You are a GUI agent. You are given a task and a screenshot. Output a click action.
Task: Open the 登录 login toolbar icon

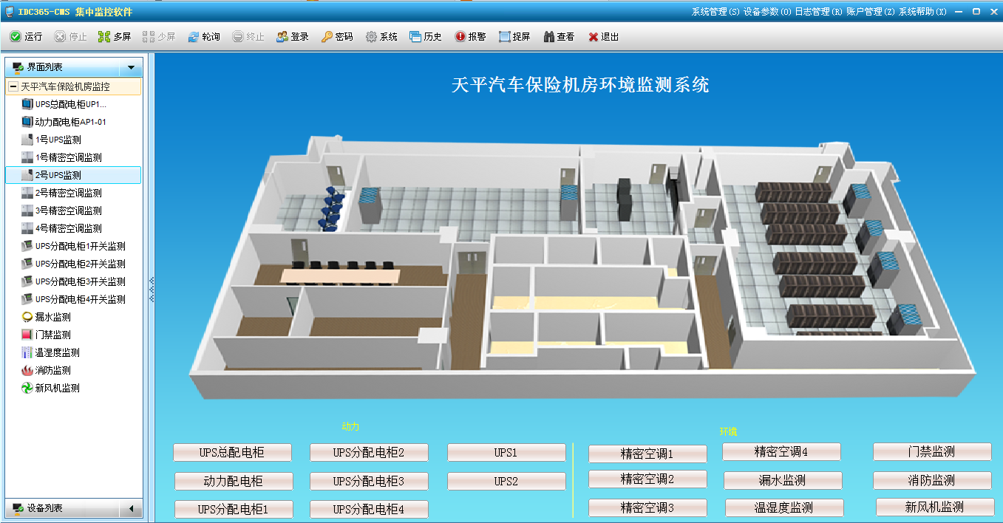click(x=282, y=37)
